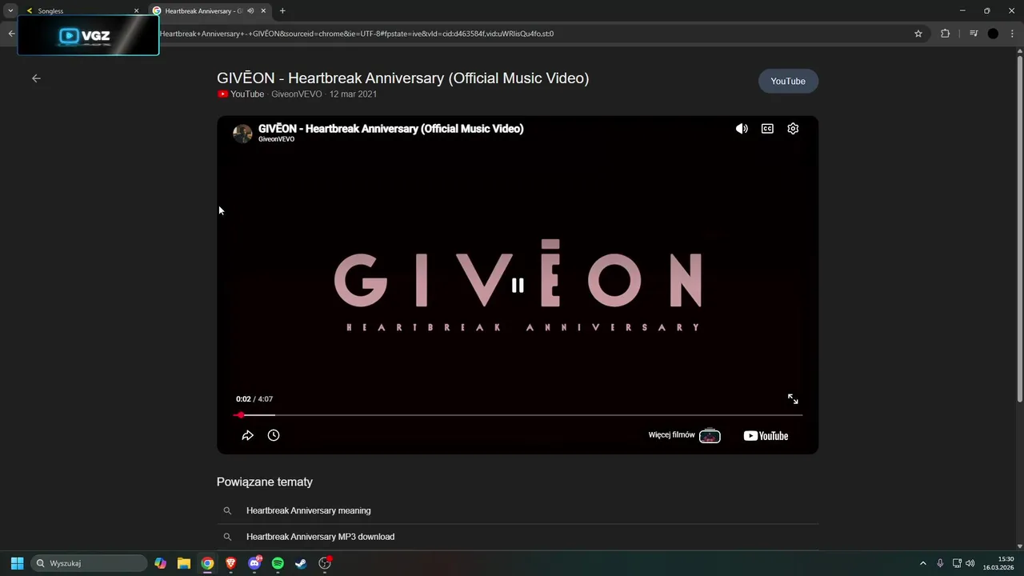
Task: Pause the video with center pause button
Action: click(x=518, y=285)
